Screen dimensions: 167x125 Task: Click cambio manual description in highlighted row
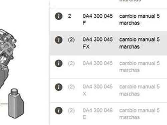[x=139, y=43]
